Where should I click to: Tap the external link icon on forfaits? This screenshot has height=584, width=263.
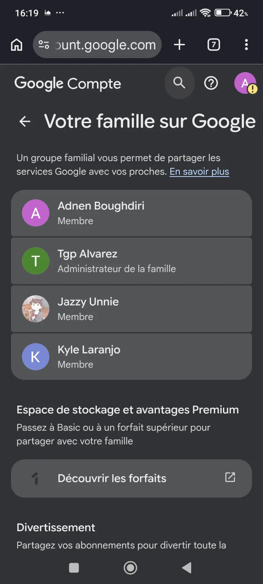coord(230,477)
